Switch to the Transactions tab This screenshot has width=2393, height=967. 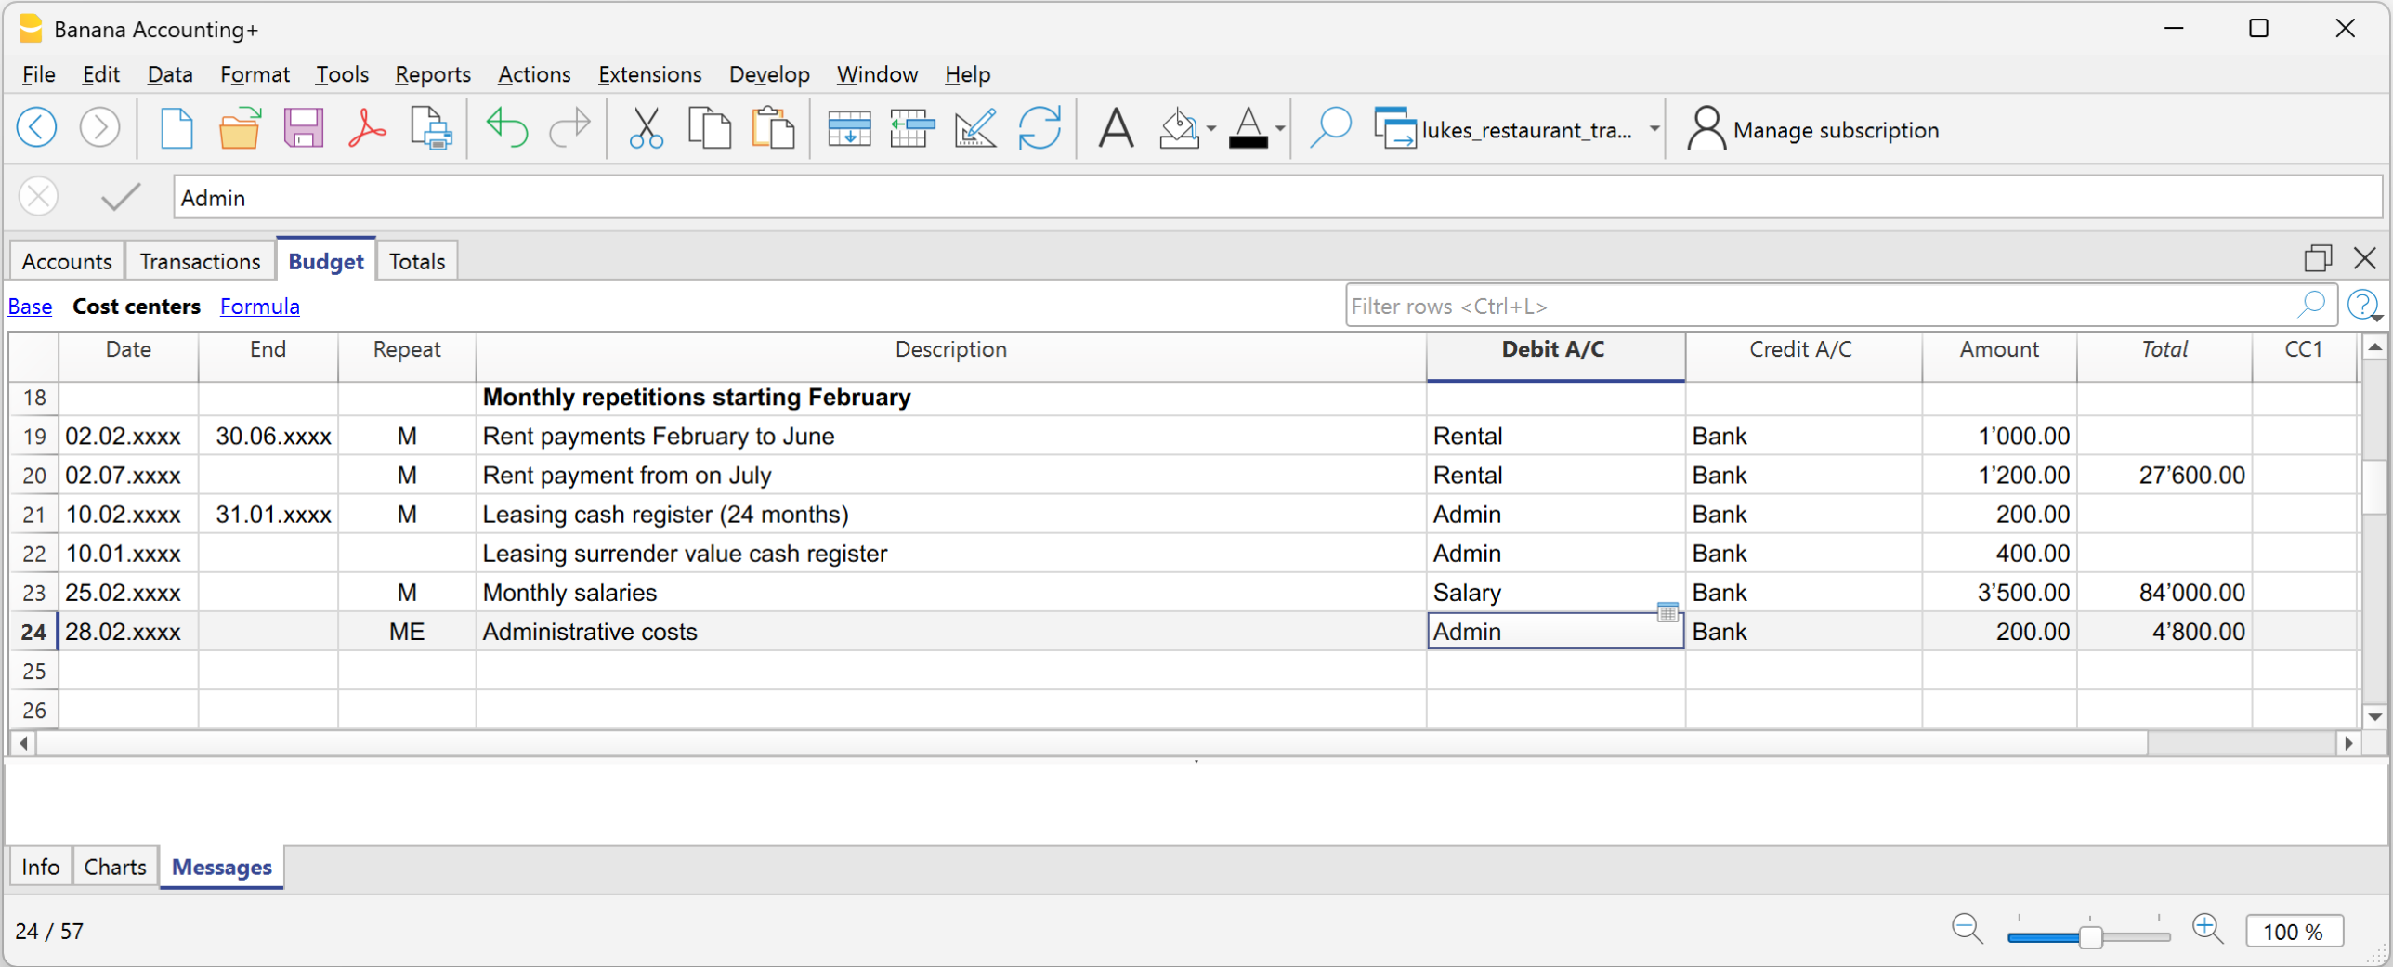pyautogui.click(x=200, y=261)
